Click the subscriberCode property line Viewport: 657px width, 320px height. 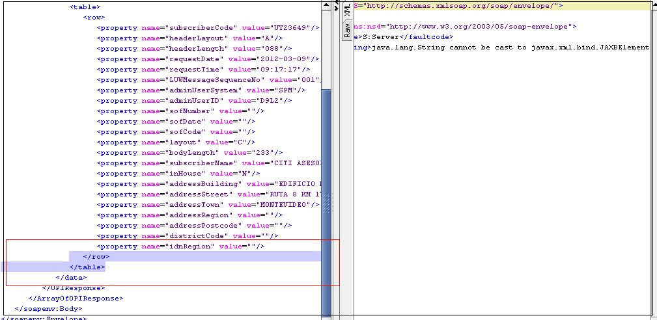pyautogui.click(x=208, y=28)
